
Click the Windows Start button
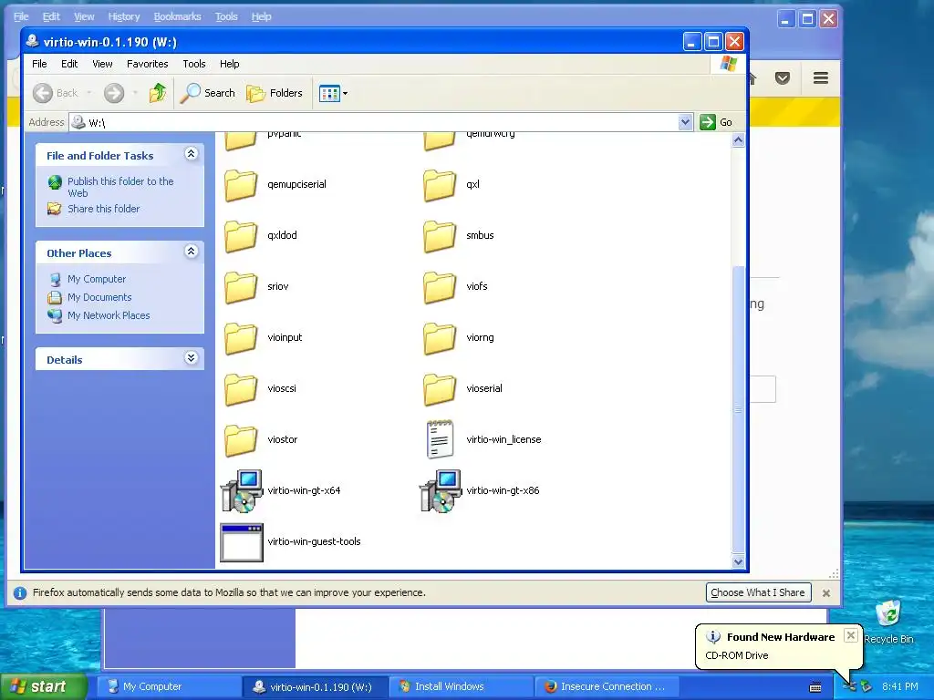[43, 686]
